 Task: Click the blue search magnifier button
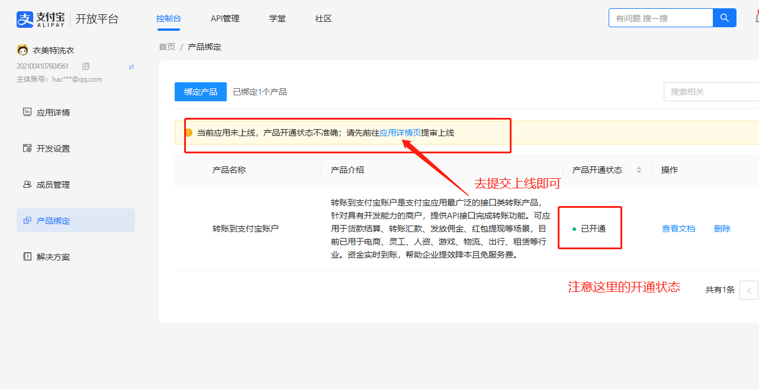(x=724, y=18)
